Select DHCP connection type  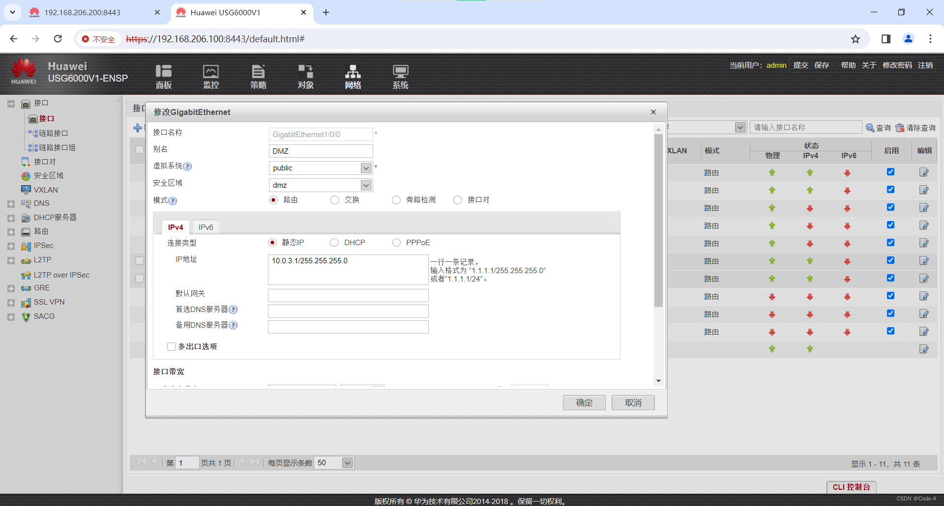click(x=334, y=243)
